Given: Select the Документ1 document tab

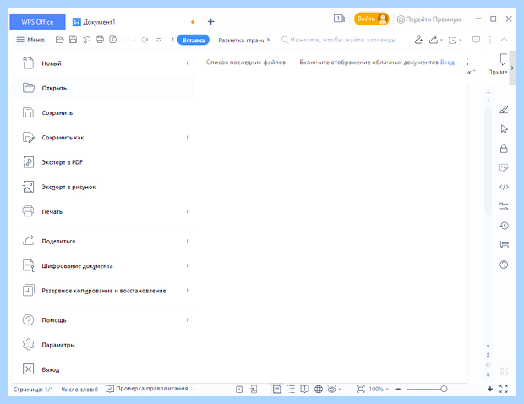Looking at the screenshot, I should [134, 22].
